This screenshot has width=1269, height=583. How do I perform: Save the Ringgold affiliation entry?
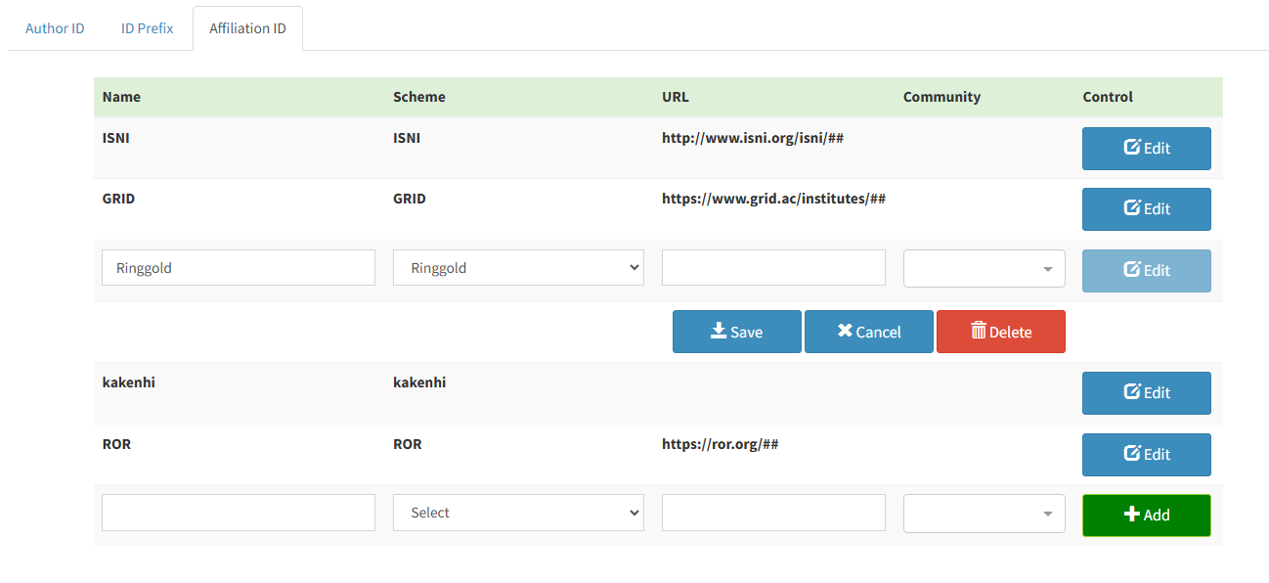click(x=736, y=332)
